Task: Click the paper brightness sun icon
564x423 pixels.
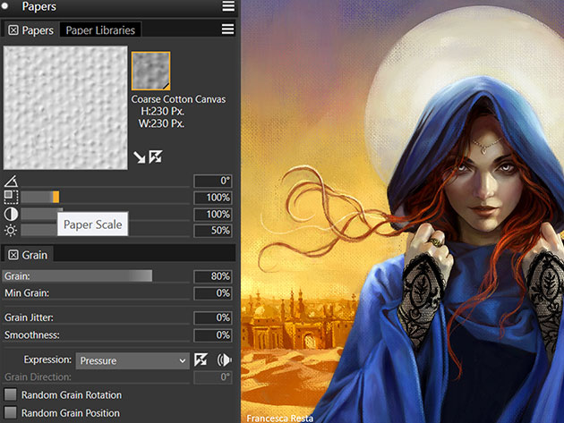Action: [x=11, y=231]
